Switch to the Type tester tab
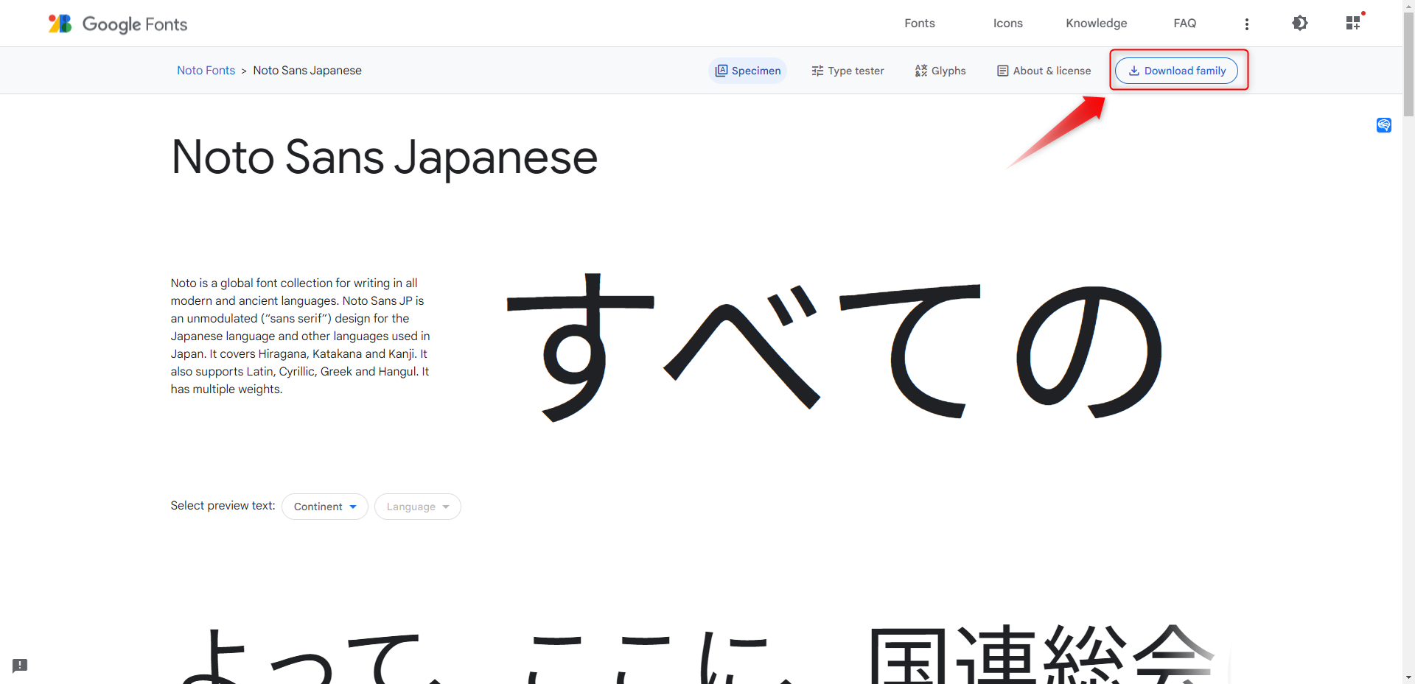 click(x=848, y=71)
